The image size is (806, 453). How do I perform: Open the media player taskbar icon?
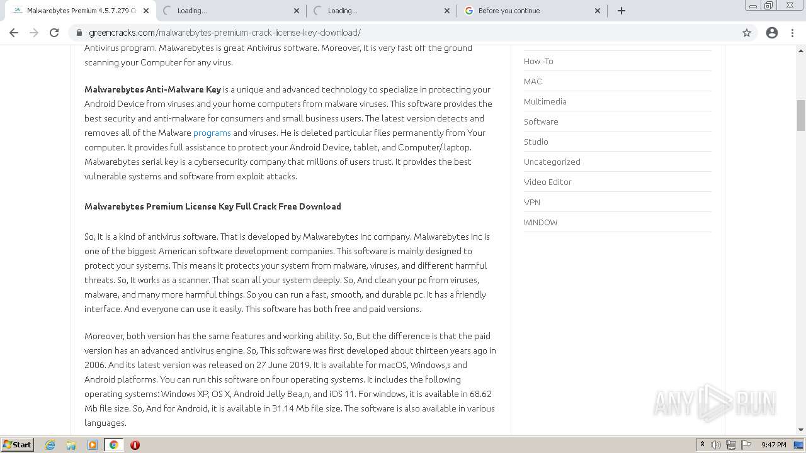coord(93,445)
